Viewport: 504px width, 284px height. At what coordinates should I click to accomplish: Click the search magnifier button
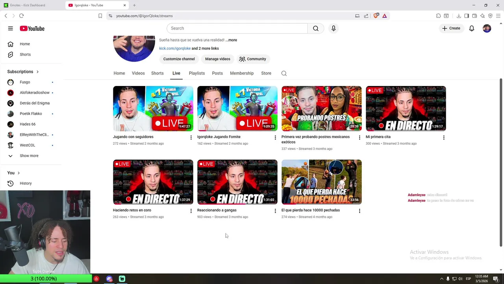pos(316,28)
